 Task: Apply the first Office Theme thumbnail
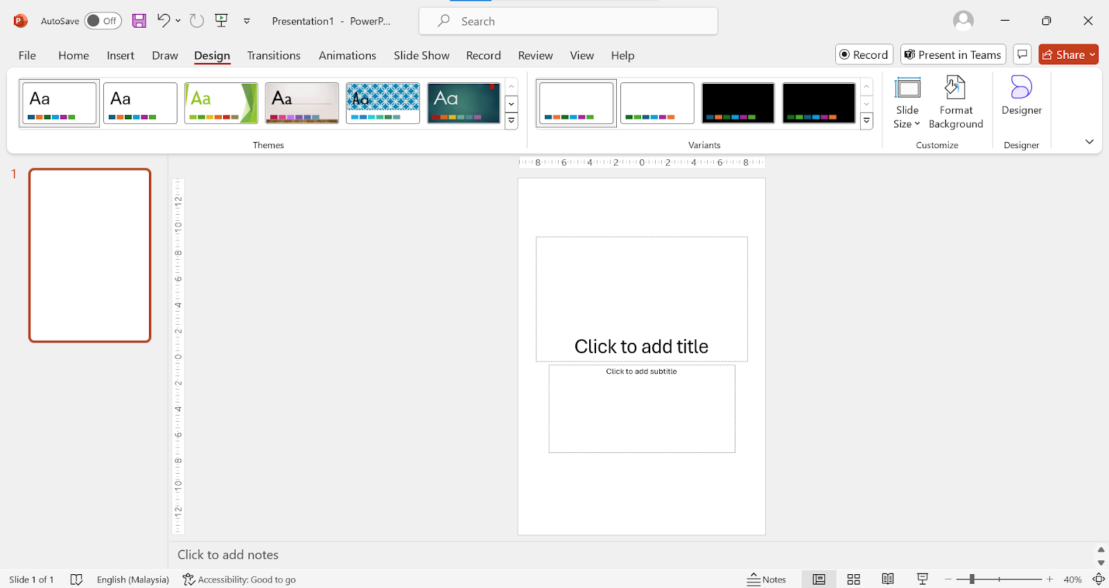[x=59, y=103]
